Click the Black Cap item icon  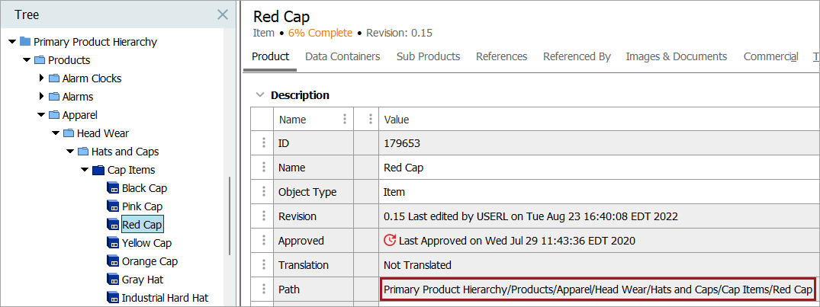pyautogui.click(x=113, y=188)
